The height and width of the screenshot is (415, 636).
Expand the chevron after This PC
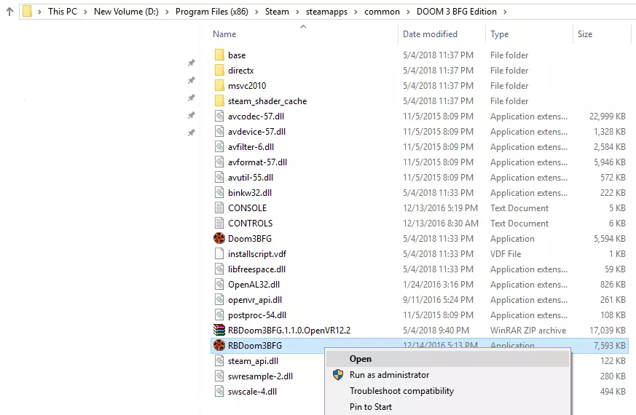85,12
